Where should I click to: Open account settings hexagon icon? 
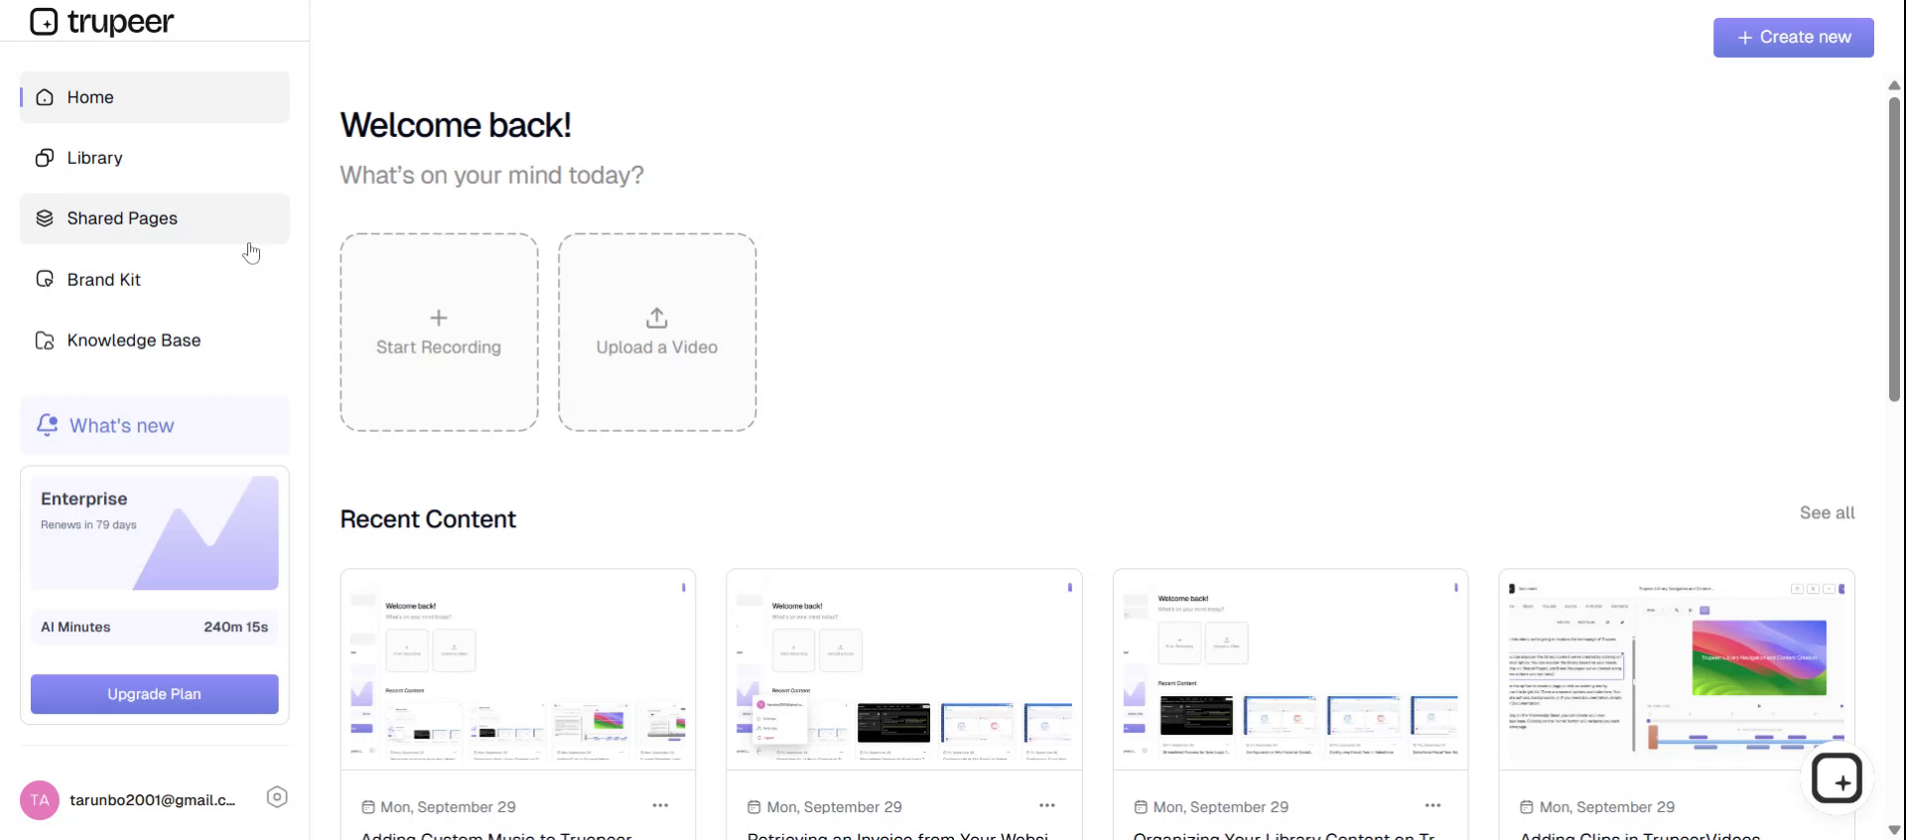click(277, 797)
